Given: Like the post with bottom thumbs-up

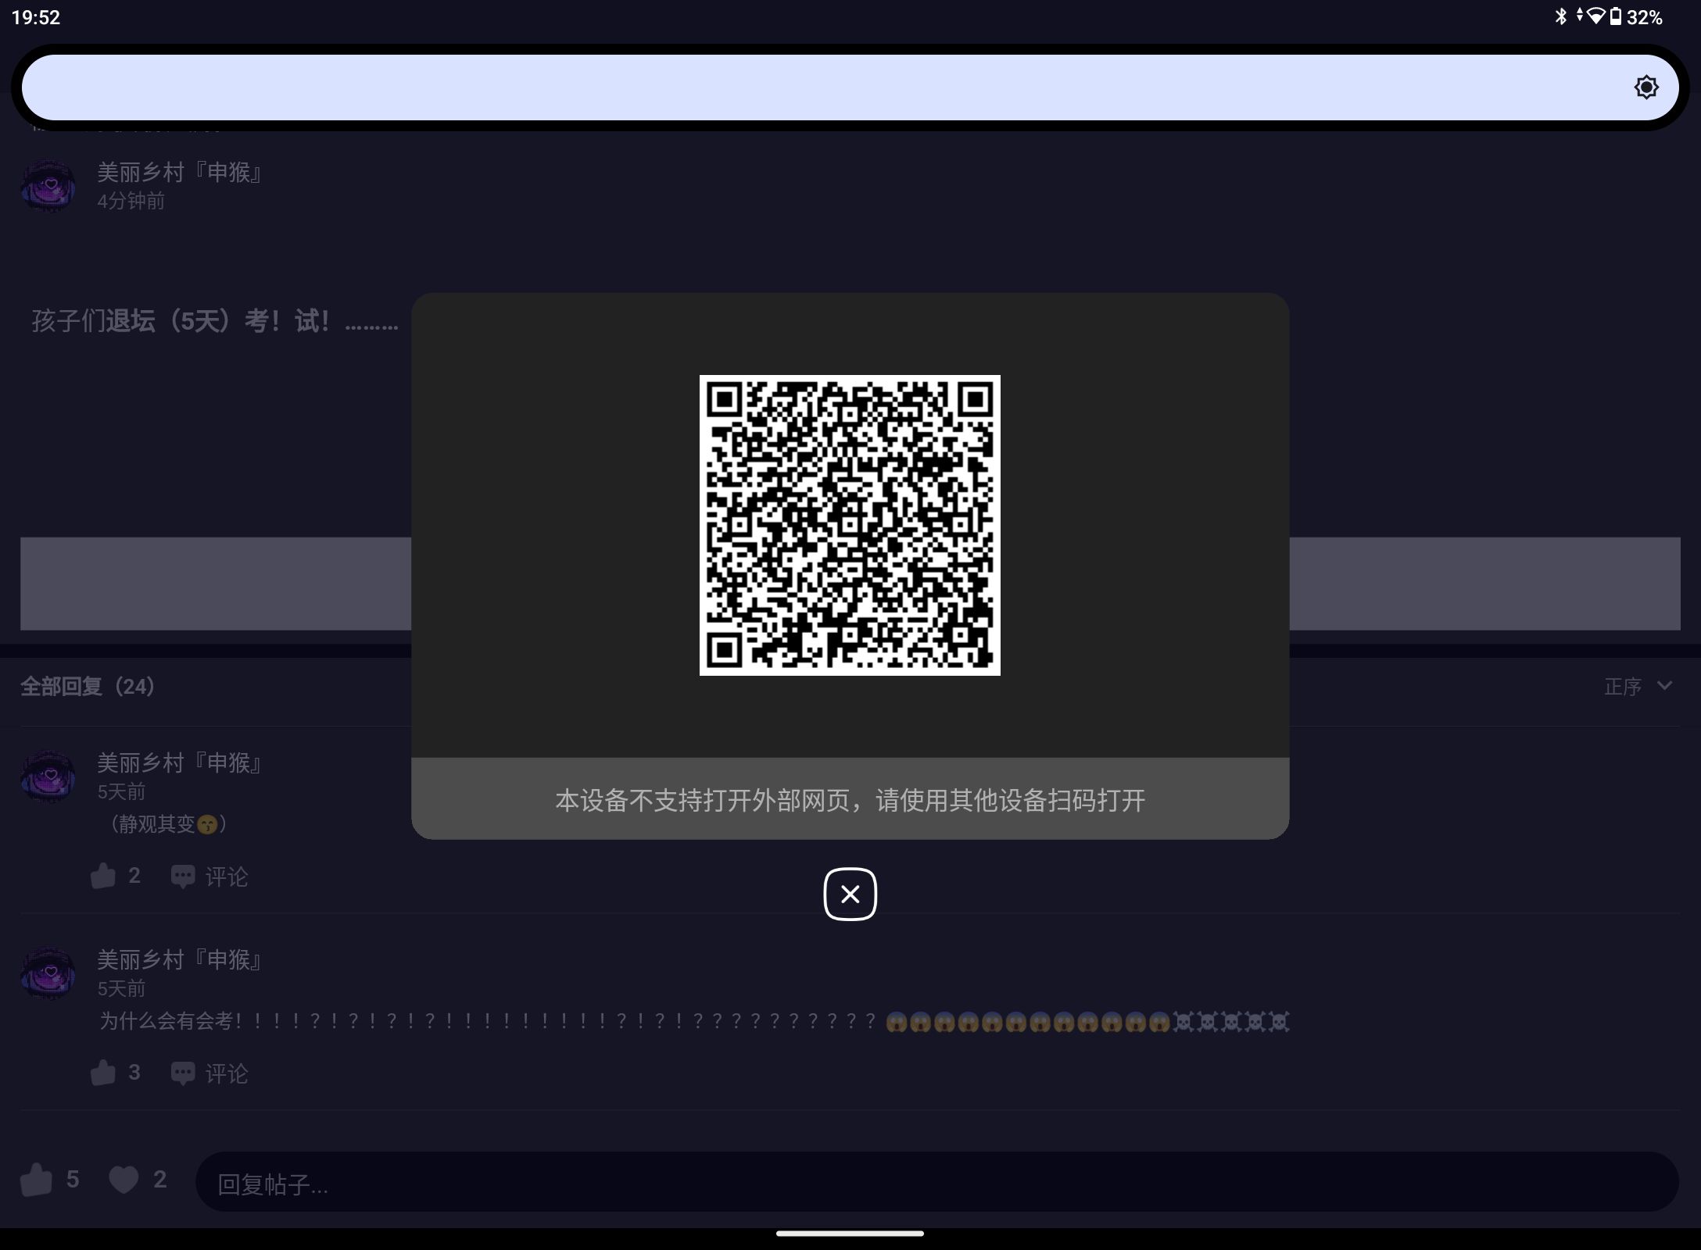Looking at the screenshot, I should point(36,1180).
